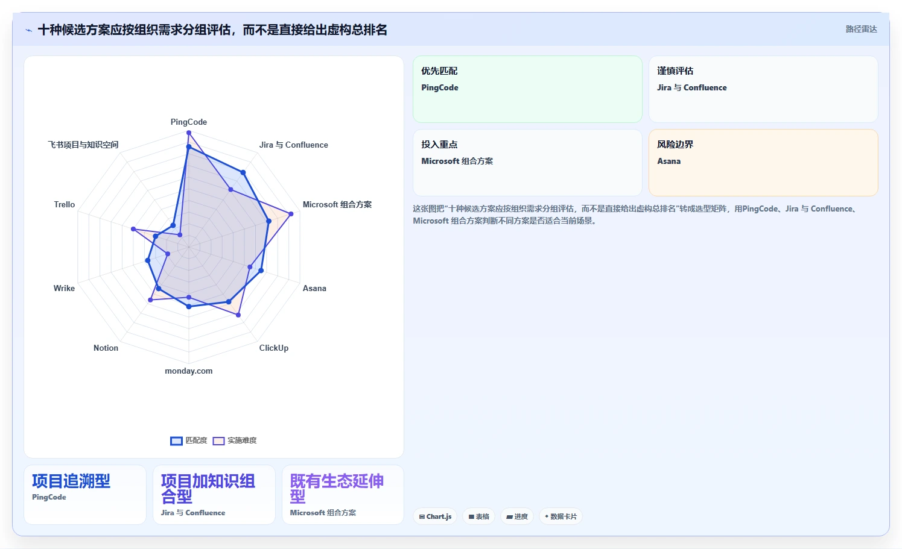Toggle the 实施难度 legend item
This screenshot has height=549, width=902.
click(x=235, y=441)
